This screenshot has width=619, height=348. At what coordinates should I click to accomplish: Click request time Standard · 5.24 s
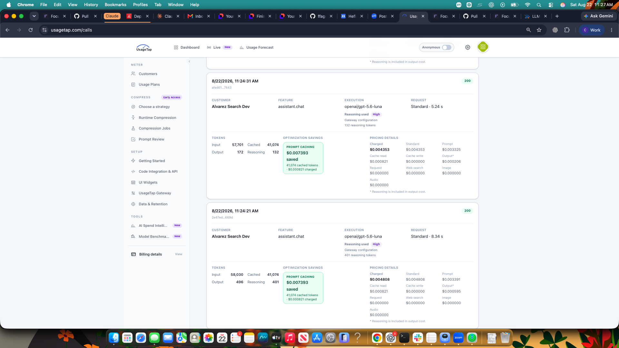point(427,107)
